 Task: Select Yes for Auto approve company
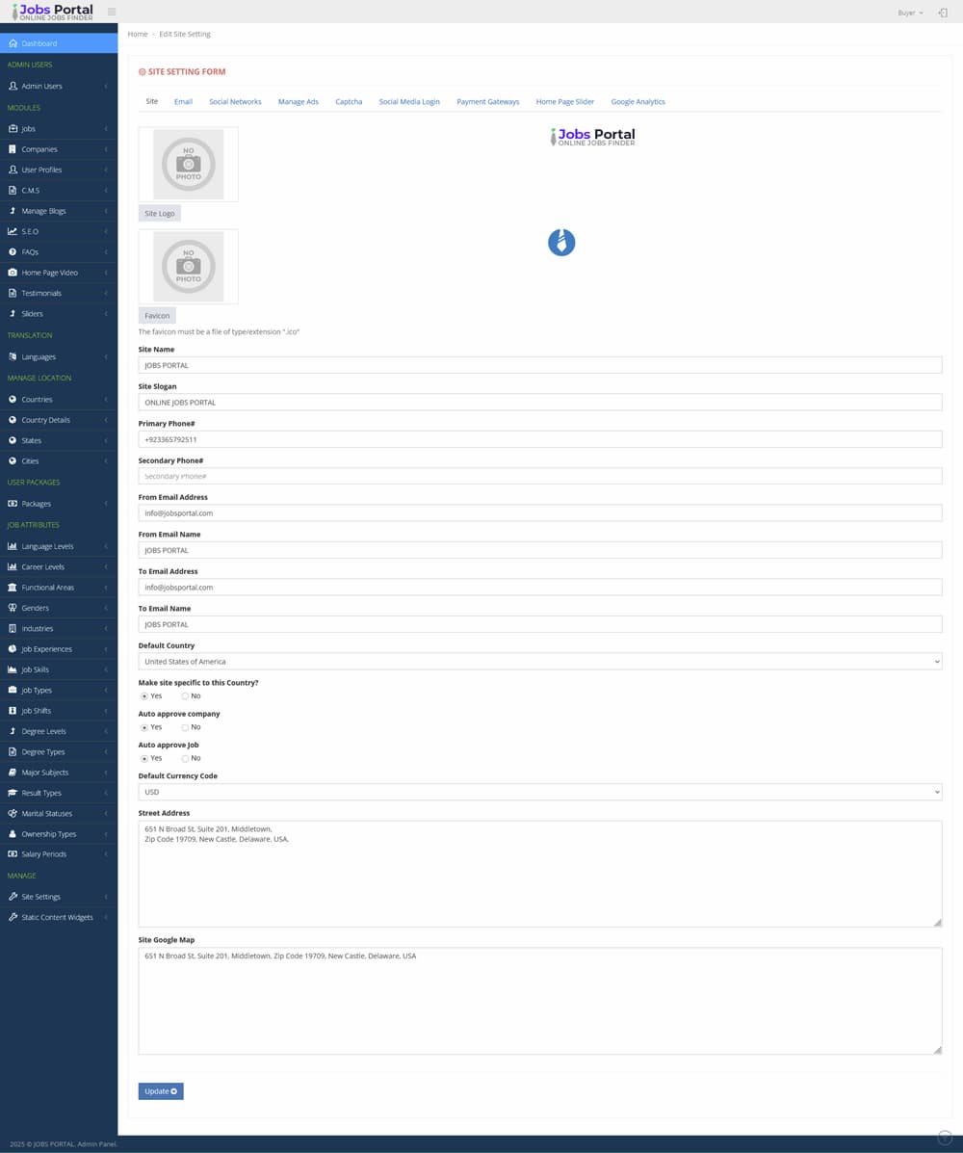[x=144, y=727]
